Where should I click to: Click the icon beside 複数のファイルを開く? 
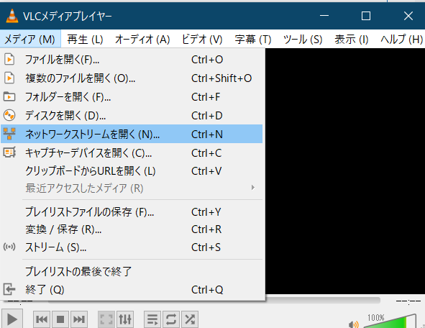tap(9, 78)
